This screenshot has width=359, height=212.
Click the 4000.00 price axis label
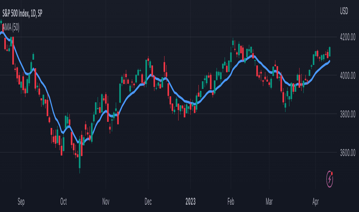(347, 76)
